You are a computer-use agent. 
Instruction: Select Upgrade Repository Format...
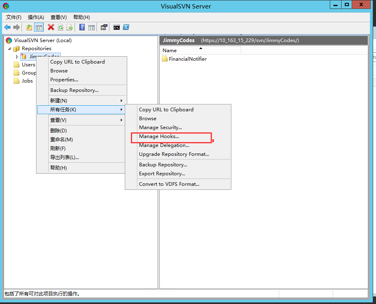(178, 154)
